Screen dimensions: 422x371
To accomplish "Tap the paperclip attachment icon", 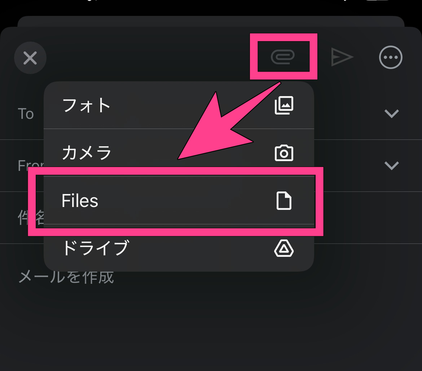I will 283,57.
